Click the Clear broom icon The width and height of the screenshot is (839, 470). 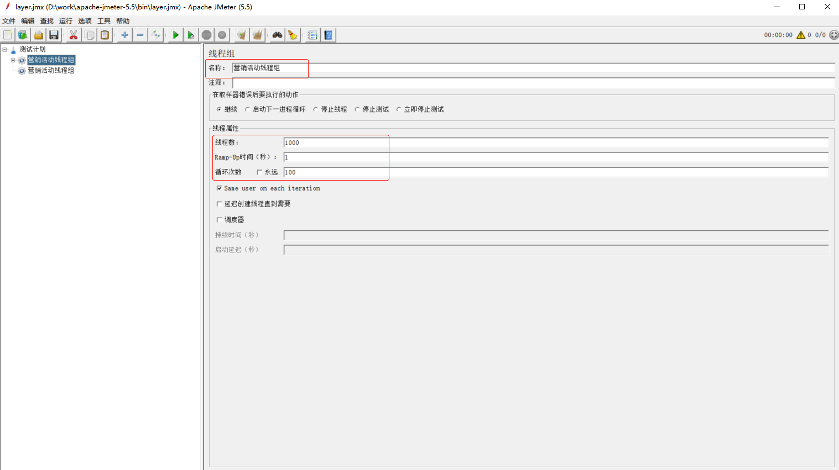(x=242, y=35)
